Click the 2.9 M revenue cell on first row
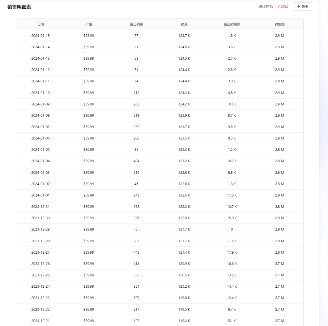The image size is (328, 326). pos(279,36)
